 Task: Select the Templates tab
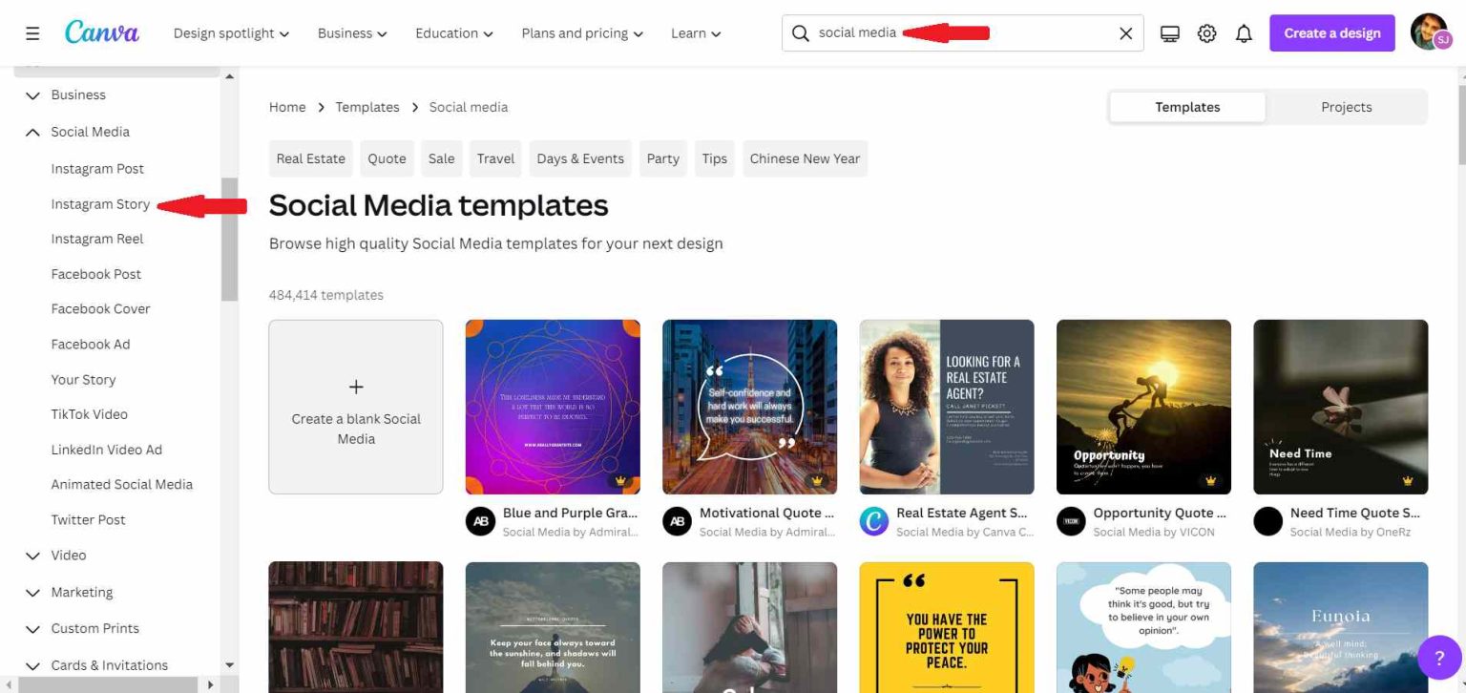pyautogui.click(x=1186, y=106)
